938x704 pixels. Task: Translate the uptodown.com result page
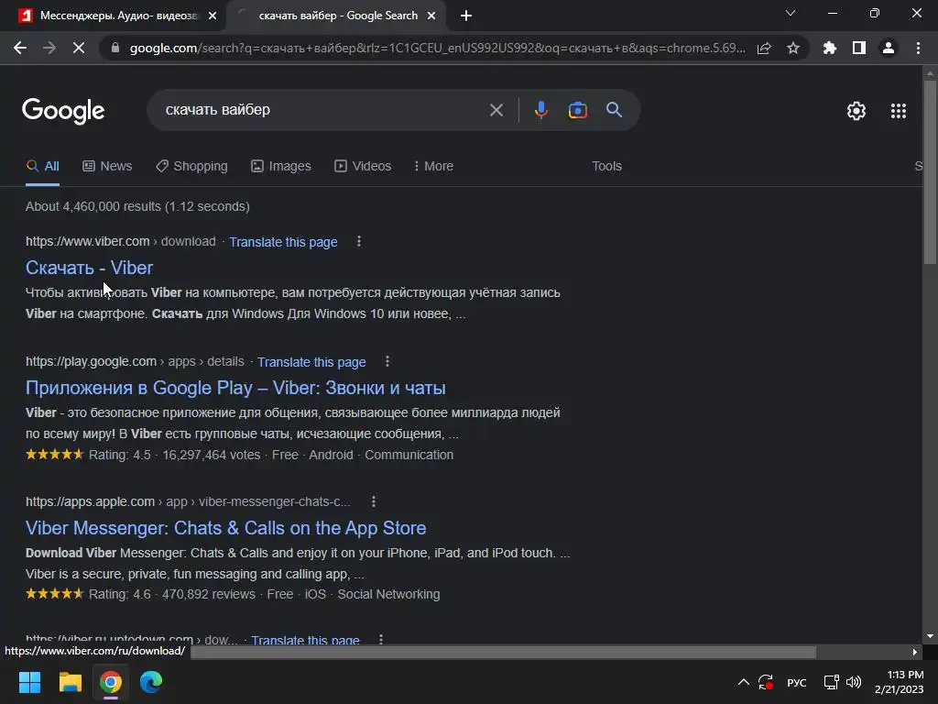pos(305,639)
